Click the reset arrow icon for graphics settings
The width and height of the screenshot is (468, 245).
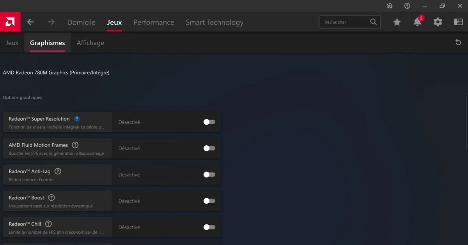click(x=458, y=42)
